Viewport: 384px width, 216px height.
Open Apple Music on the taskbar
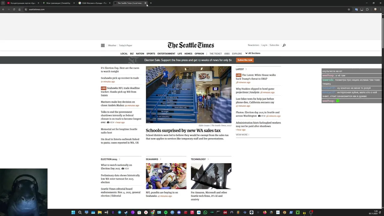click(x=192, y=212)
